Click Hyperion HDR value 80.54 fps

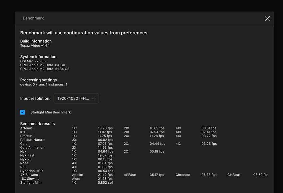[x=106, y=171]
